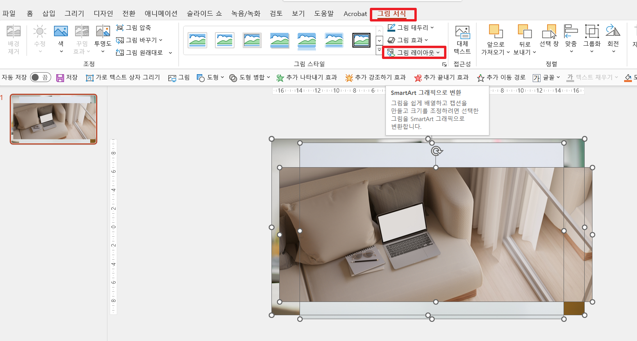Open the 회전 rotate menu

click(613, 39)
